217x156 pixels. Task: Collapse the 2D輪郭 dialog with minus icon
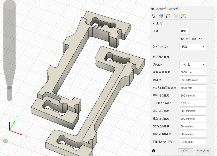coord(152,9)
